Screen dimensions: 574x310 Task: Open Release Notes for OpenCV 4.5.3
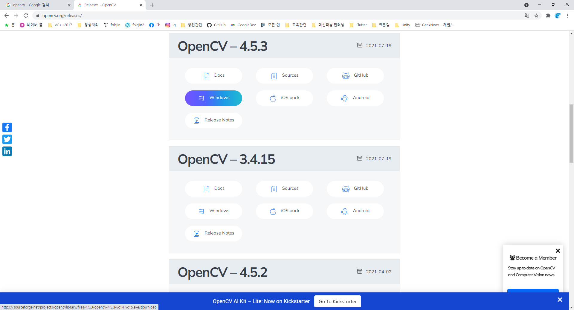pos(213,120)
